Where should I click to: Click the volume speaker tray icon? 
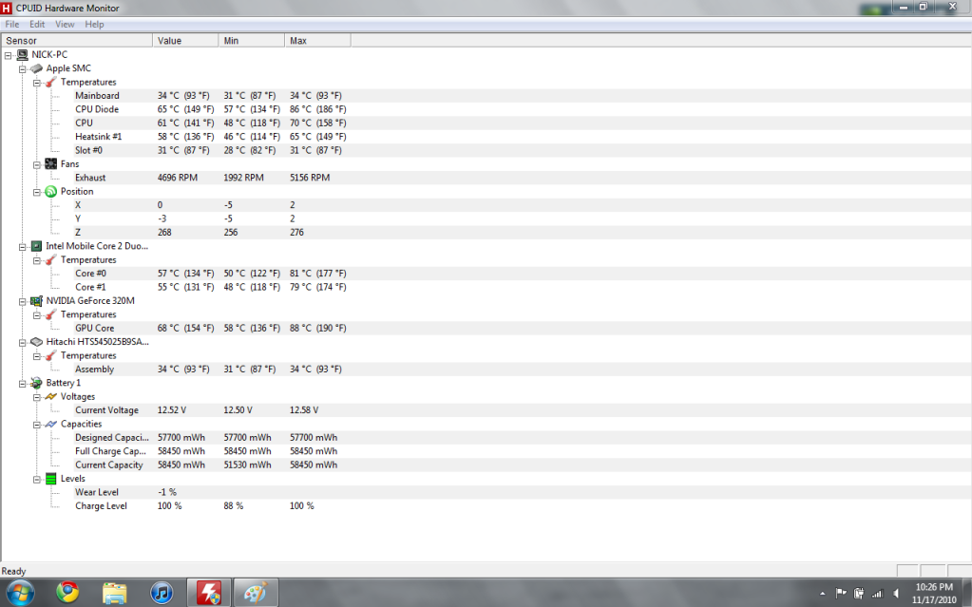(896, 594)
